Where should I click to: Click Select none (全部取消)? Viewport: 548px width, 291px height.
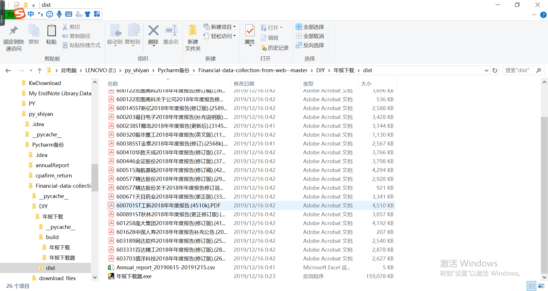310,36
